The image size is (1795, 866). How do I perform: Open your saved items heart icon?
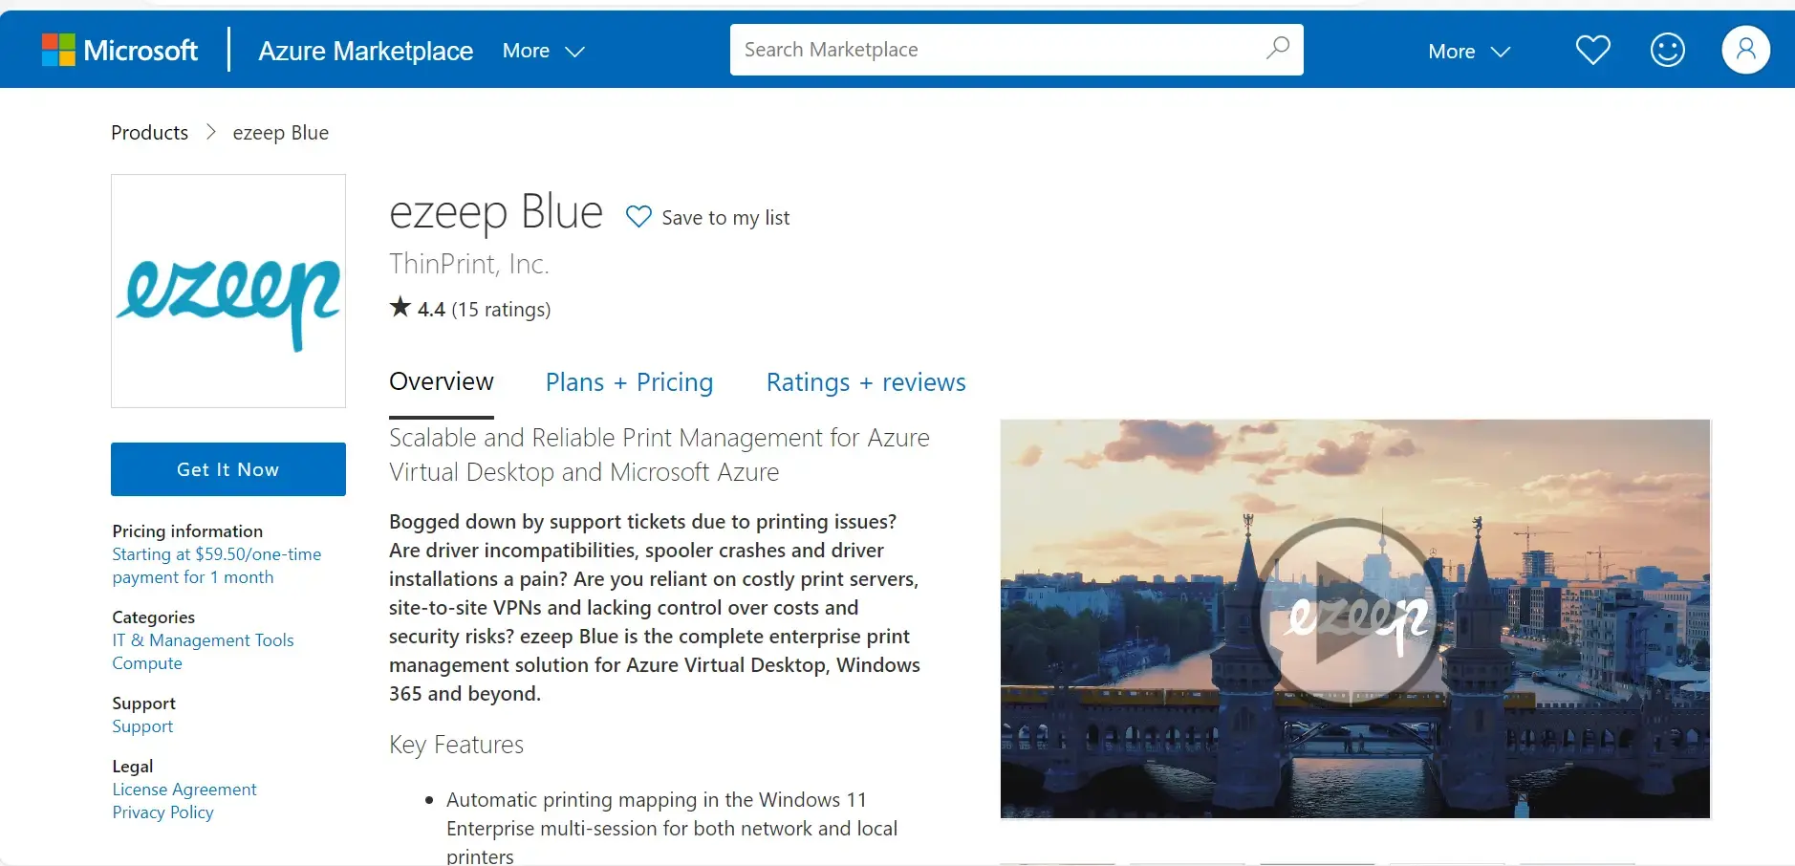coord(1591,50)
